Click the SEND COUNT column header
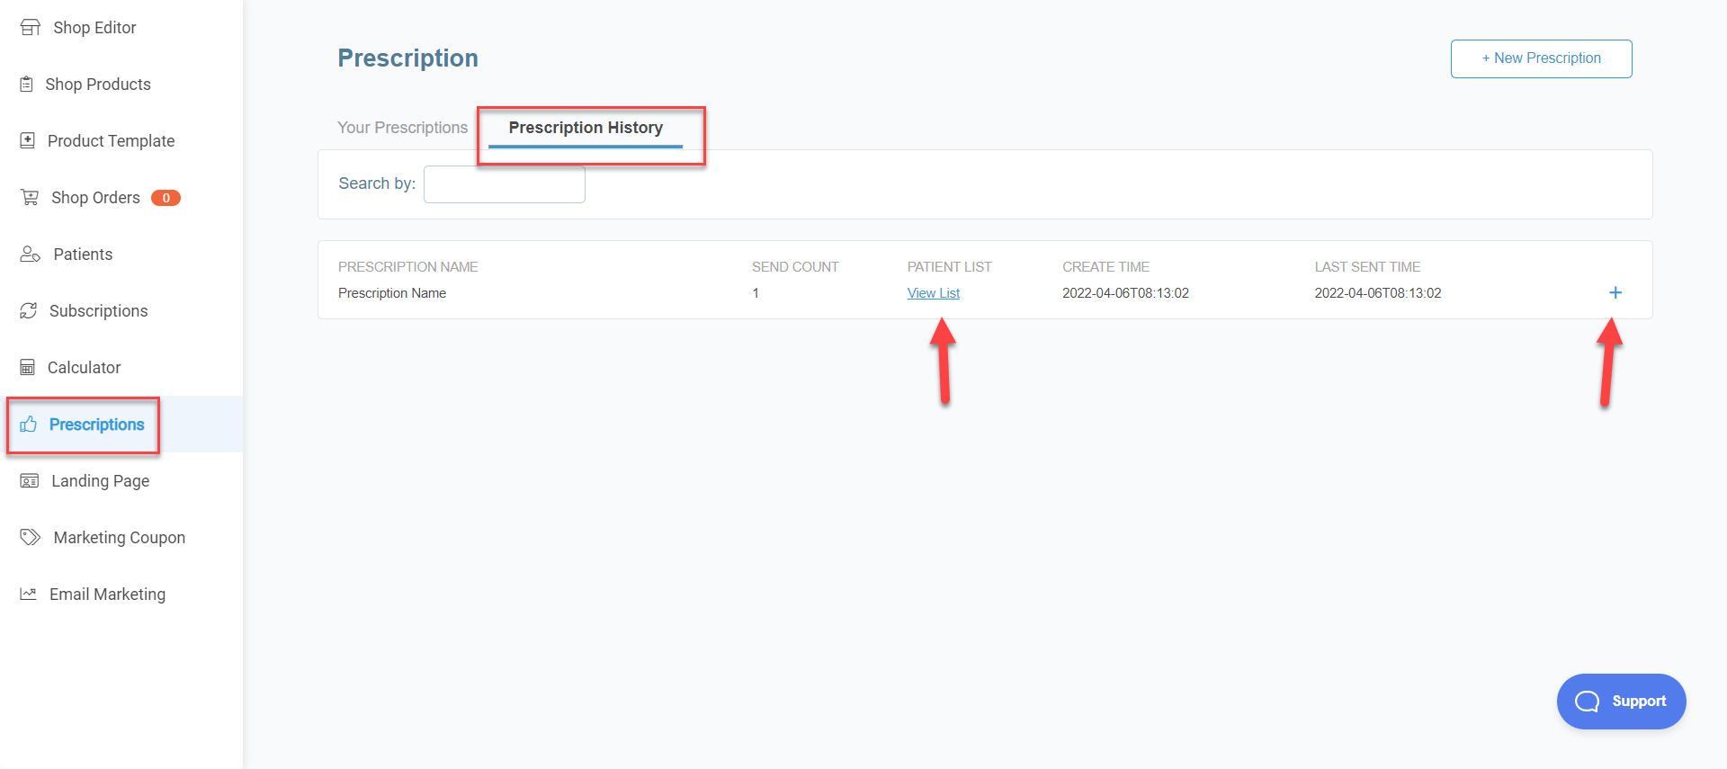The width and height of the screenshot is (1727, 769). tap(795, 267)
